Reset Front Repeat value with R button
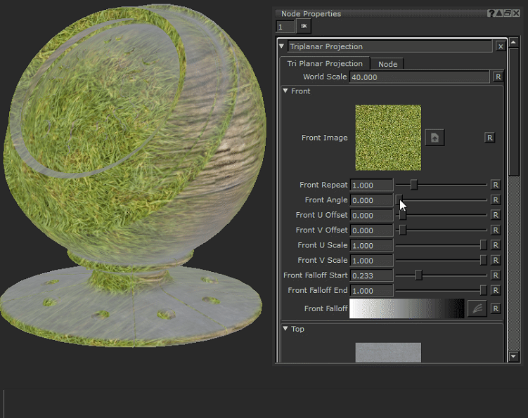This screenshot has width=528, height=418. pyautogui.click(x=495, y=185)
